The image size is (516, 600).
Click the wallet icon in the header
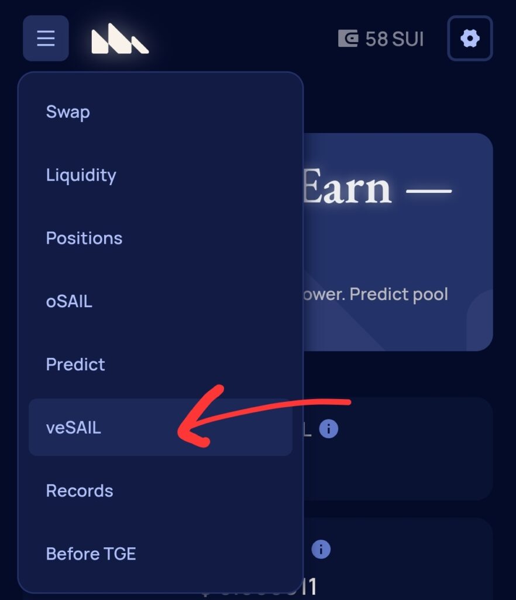[x=348, y=39]
